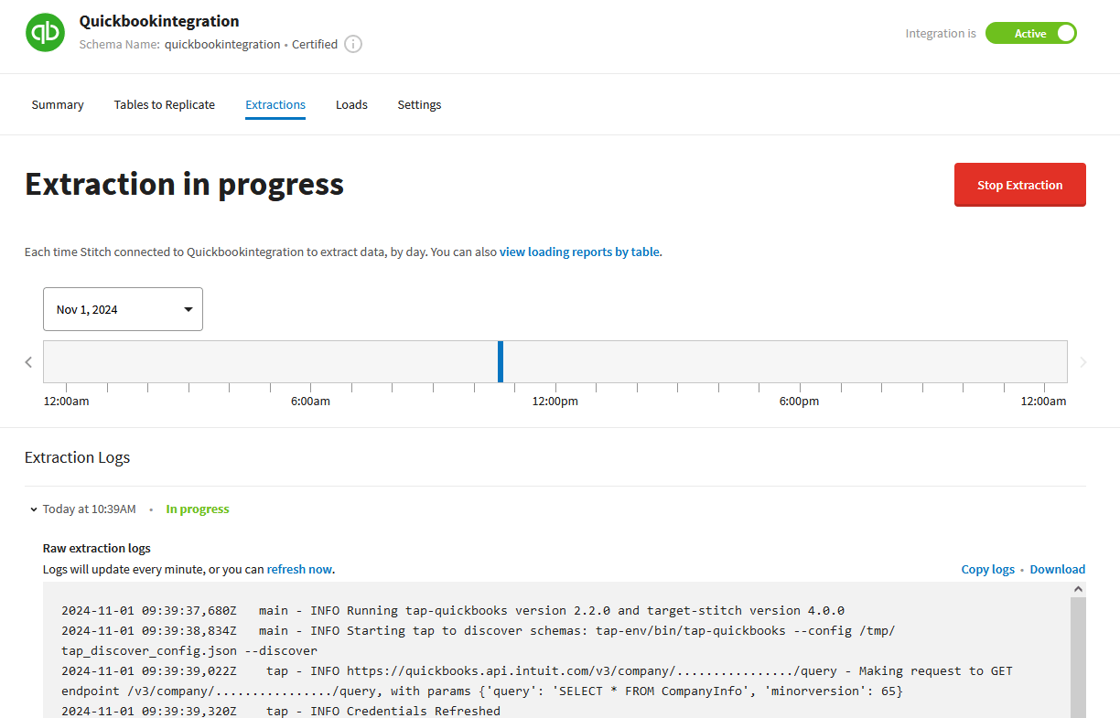Click Copy logs to copy extraction logs

point(987,569)
